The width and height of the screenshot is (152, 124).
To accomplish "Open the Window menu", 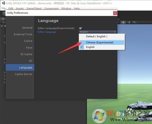I will point(66,9).
